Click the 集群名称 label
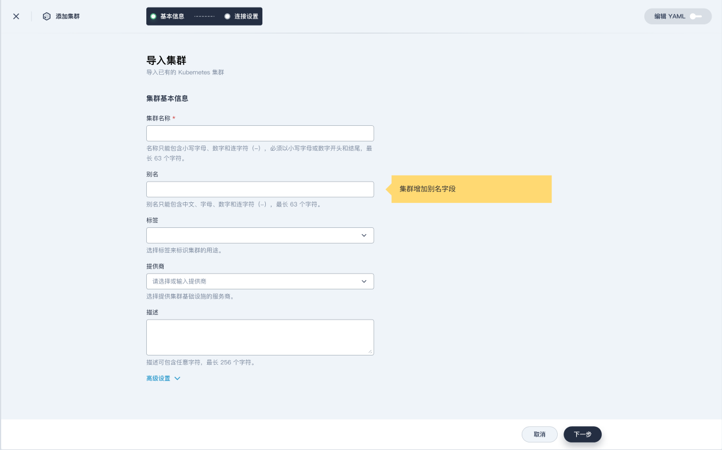Viewport: 722px width, 450px height. 158,118
